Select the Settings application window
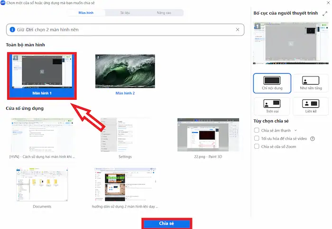 (125, 135)
